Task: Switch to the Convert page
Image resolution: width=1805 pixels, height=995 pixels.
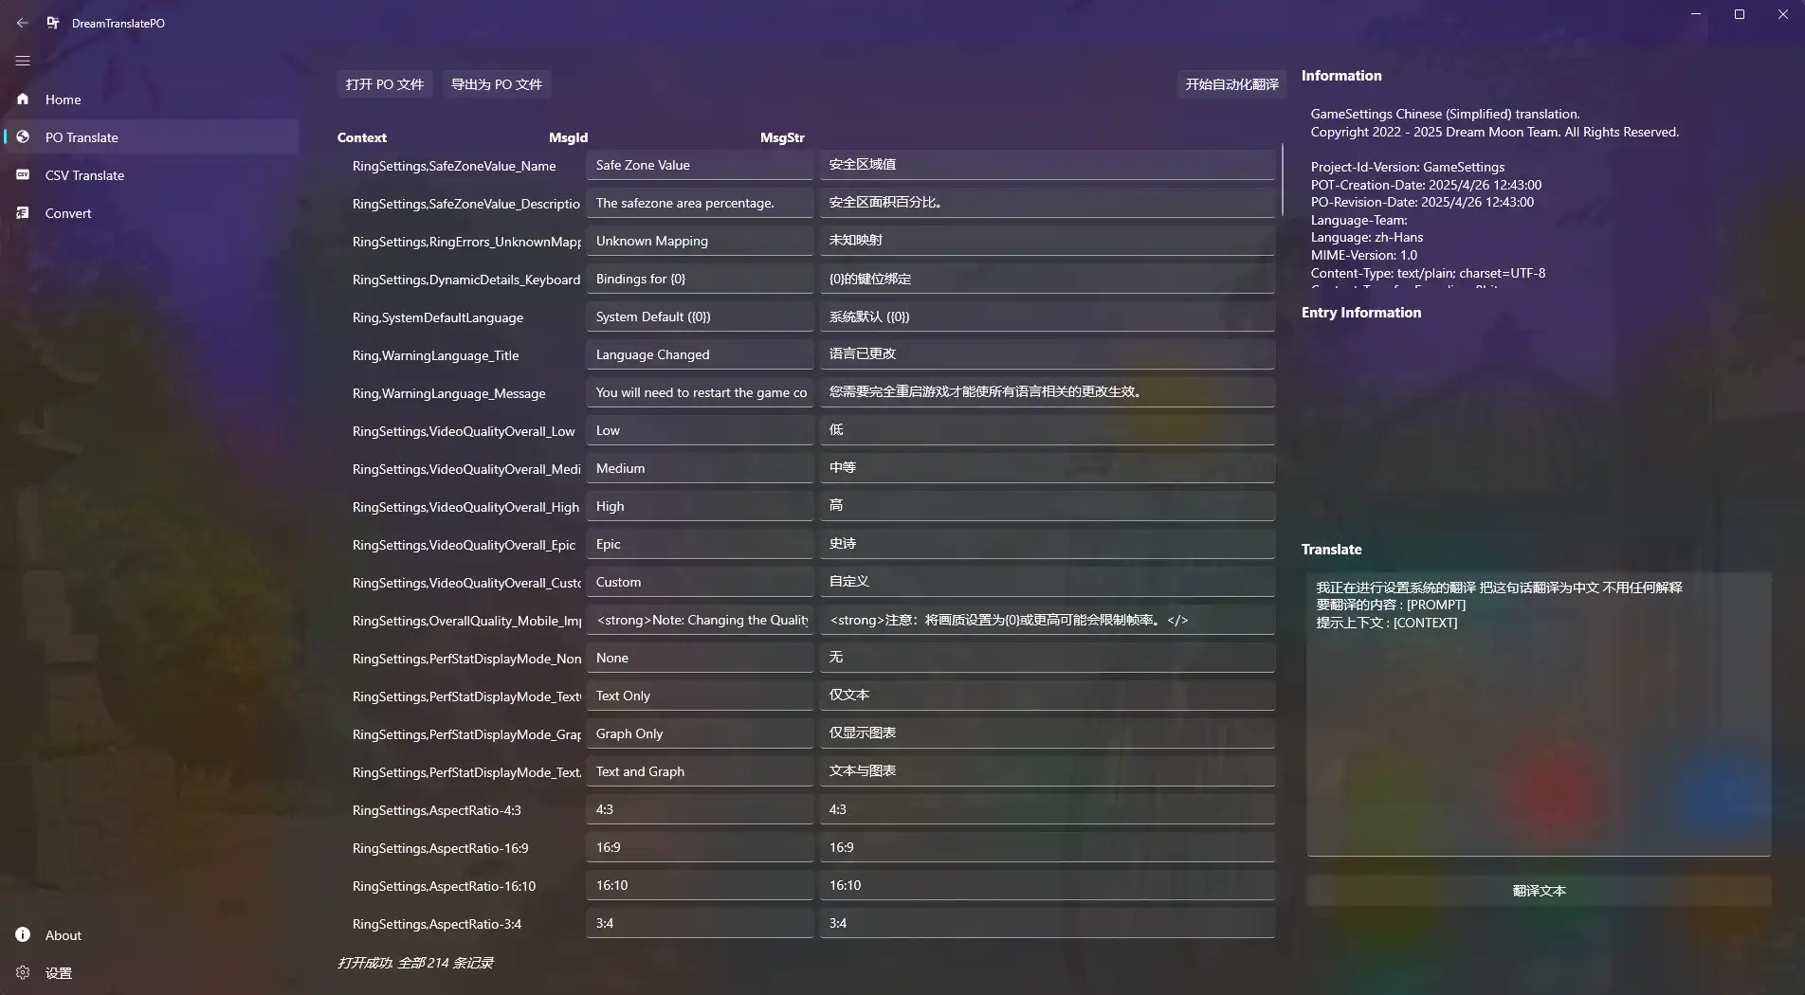Action: 68,213
